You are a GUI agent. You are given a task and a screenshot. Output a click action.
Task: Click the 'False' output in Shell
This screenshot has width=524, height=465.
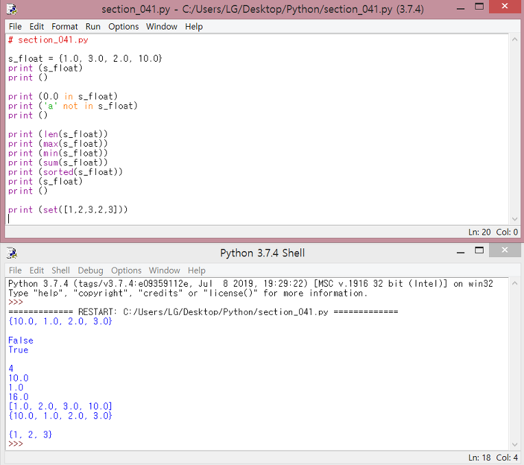(x=21, y=340)
